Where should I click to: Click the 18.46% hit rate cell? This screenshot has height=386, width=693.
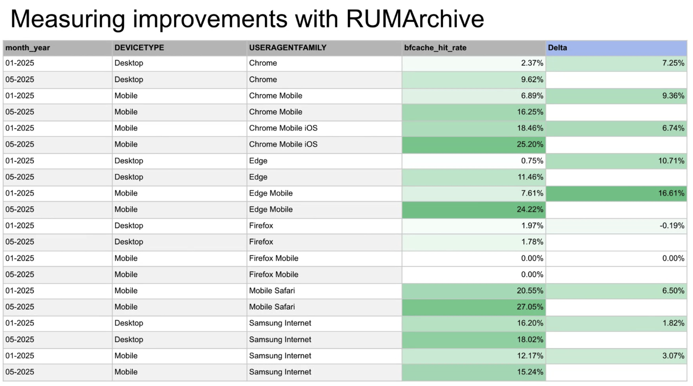point(474,128)
